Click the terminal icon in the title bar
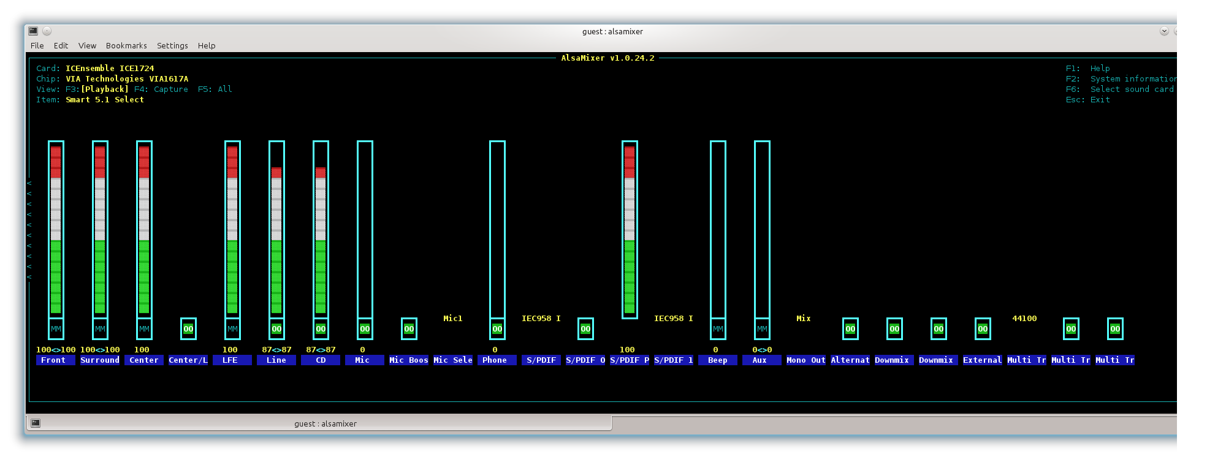 [x=33, y=31]
